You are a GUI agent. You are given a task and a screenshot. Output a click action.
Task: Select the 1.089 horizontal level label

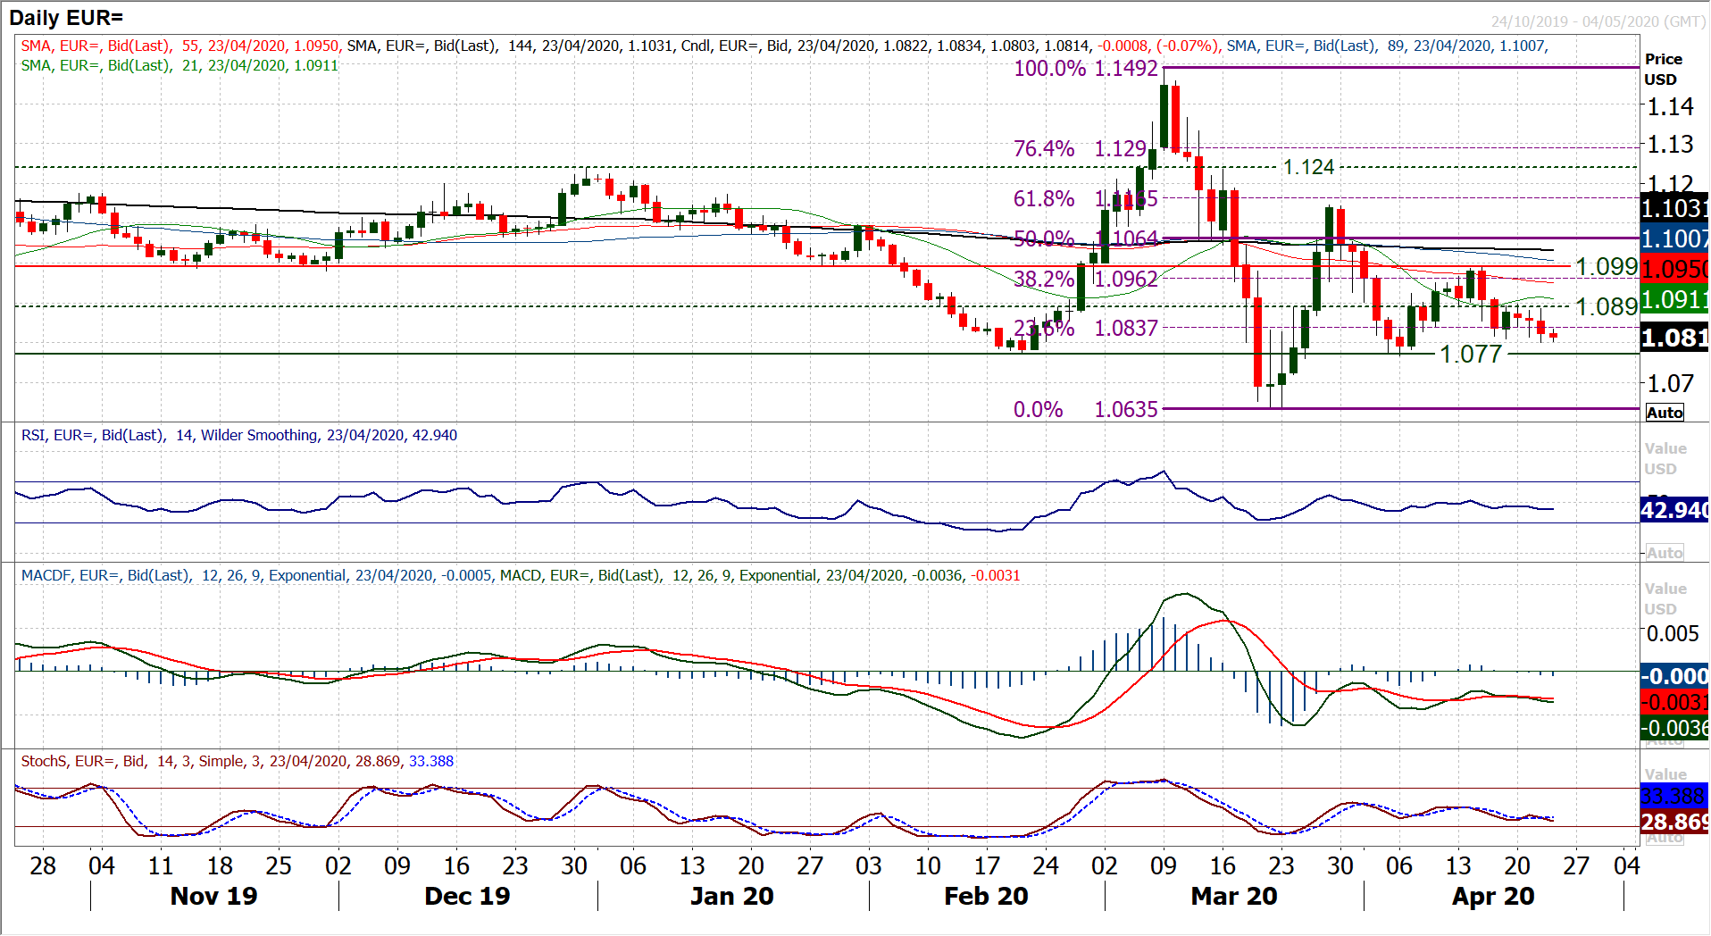click(1606, 306)
